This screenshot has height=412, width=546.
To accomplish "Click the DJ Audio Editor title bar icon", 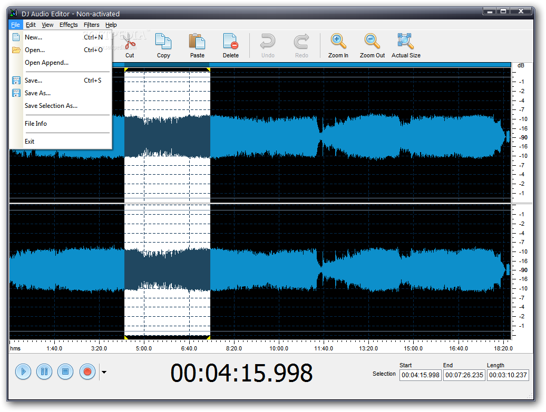I will click(14, 14).
